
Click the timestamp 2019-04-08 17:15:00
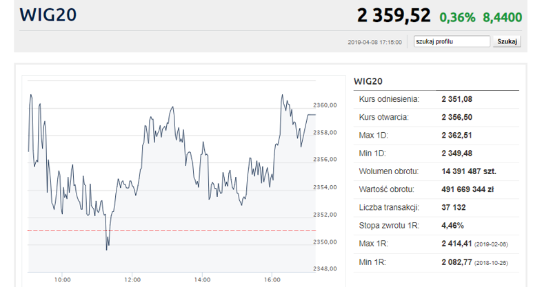374,43
